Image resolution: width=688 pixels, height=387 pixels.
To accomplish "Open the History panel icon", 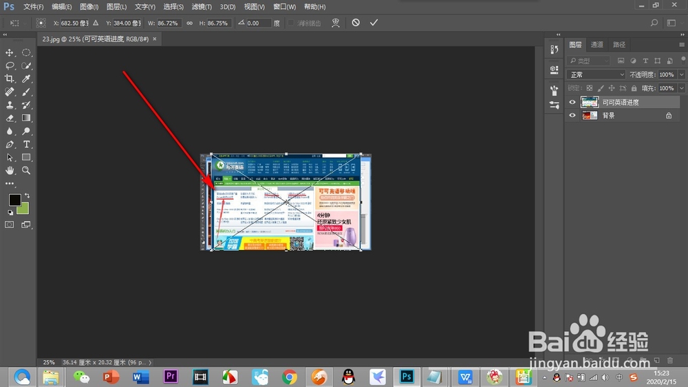I will [x=554, y=49].
